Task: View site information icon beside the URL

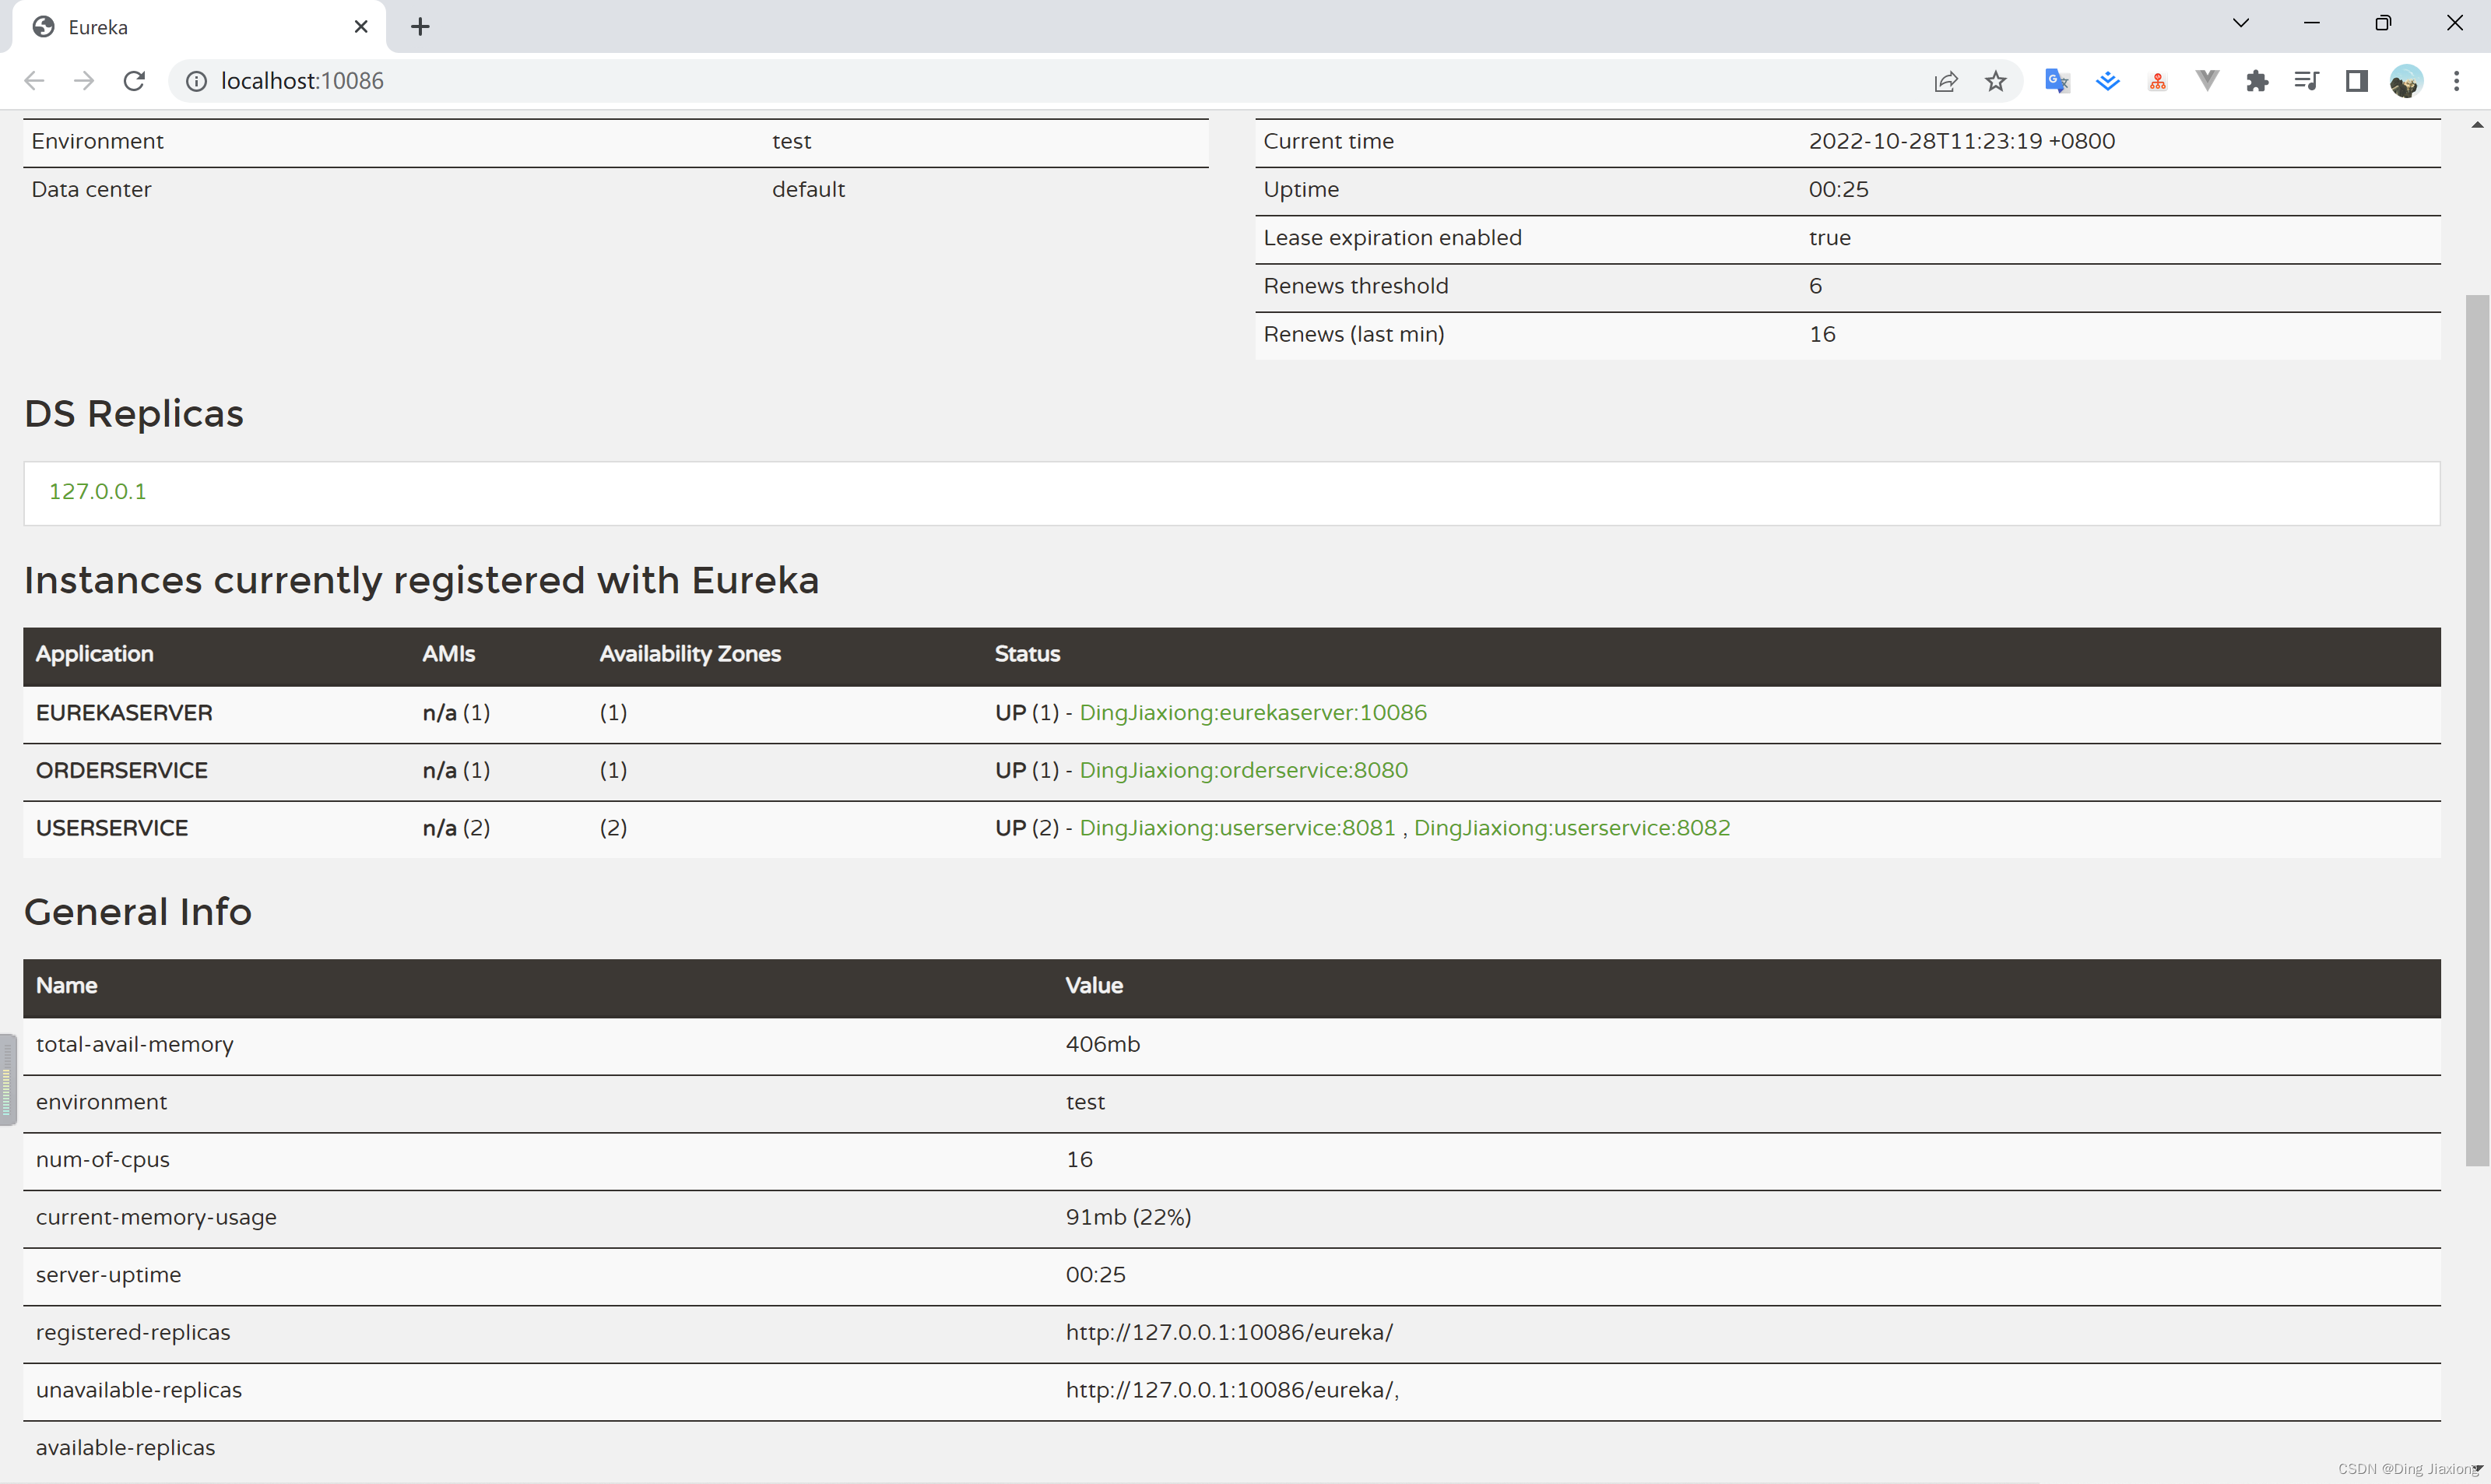Action: pos(197,81)
